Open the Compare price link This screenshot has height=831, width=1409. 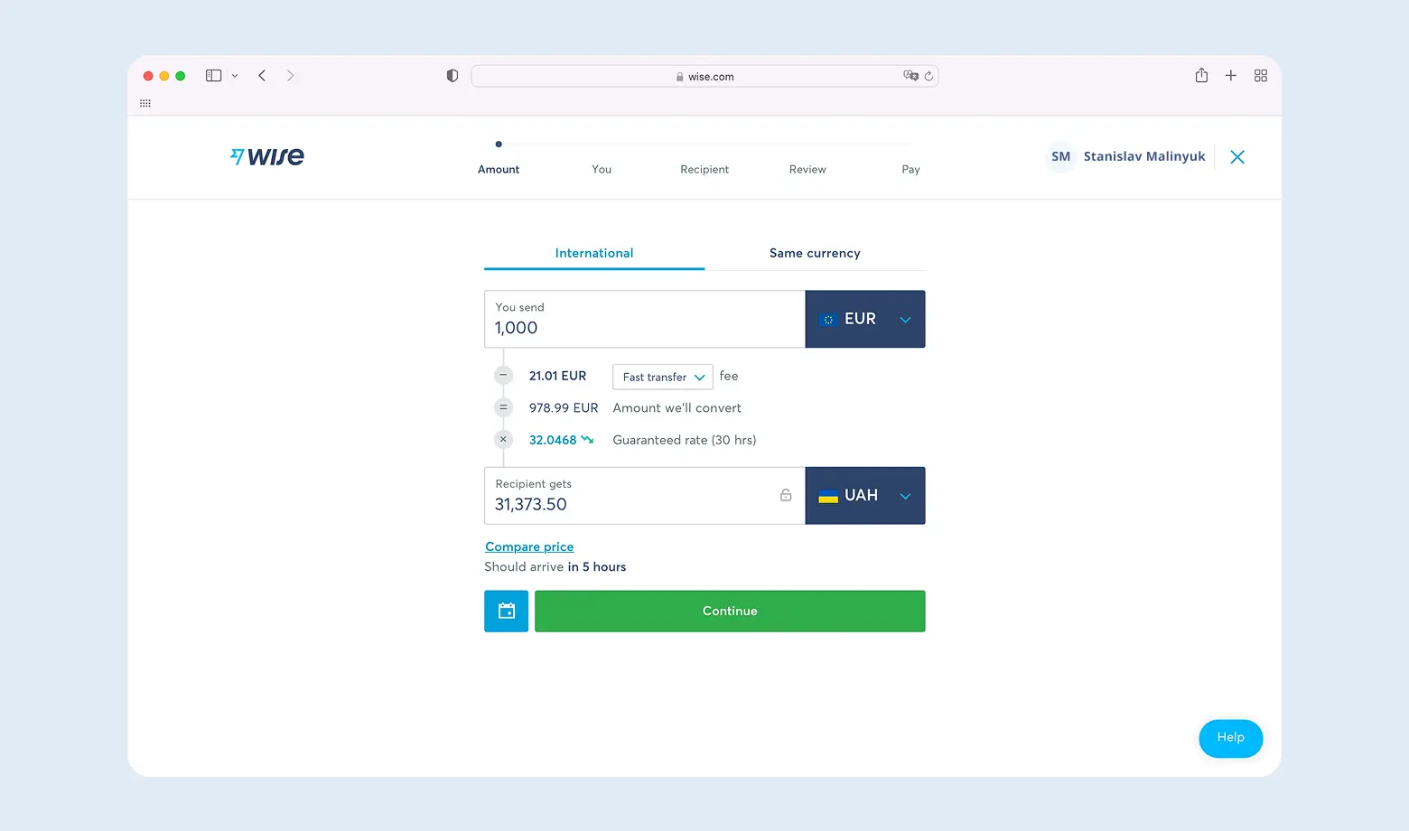[x=528, y=546]
